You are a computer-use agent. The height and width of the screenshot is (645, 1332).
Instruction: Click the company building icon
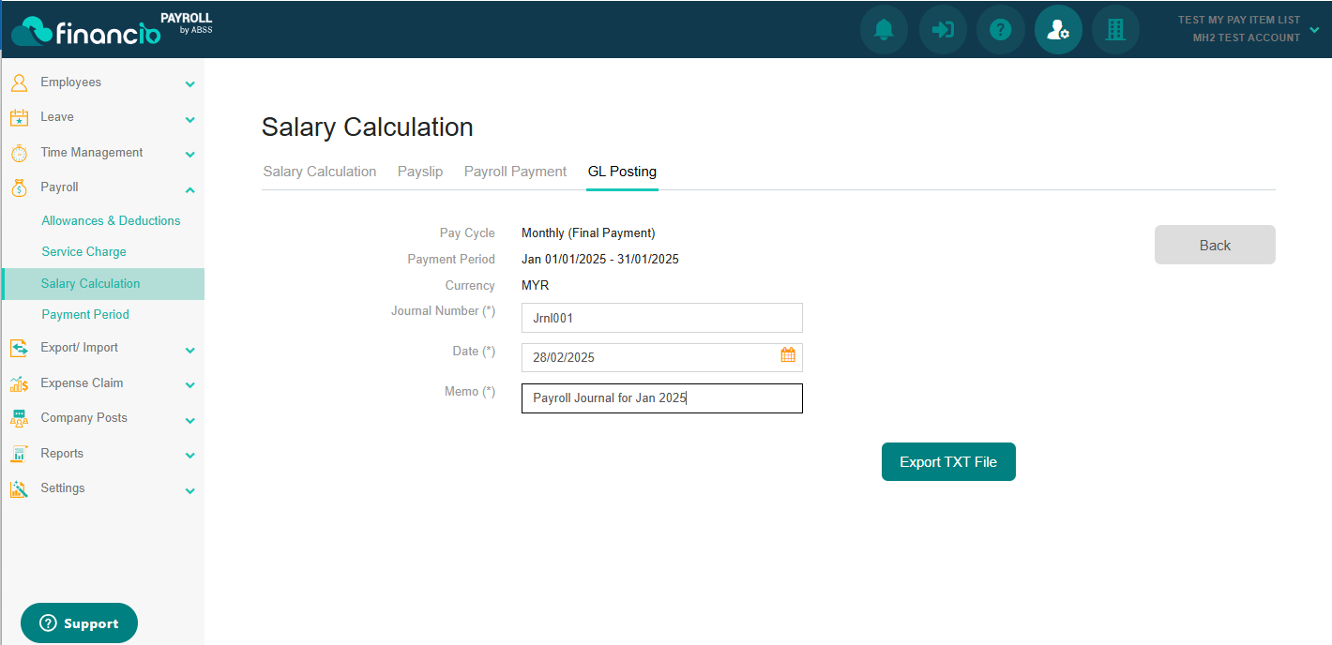(1115, 30)
